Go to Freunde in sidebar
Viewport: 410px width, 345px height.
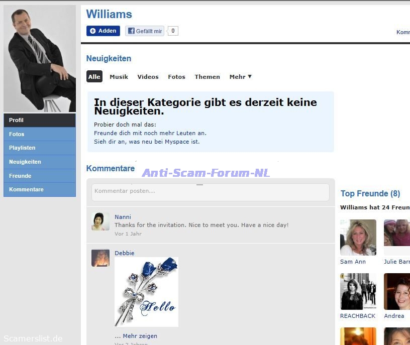point(40,176)
